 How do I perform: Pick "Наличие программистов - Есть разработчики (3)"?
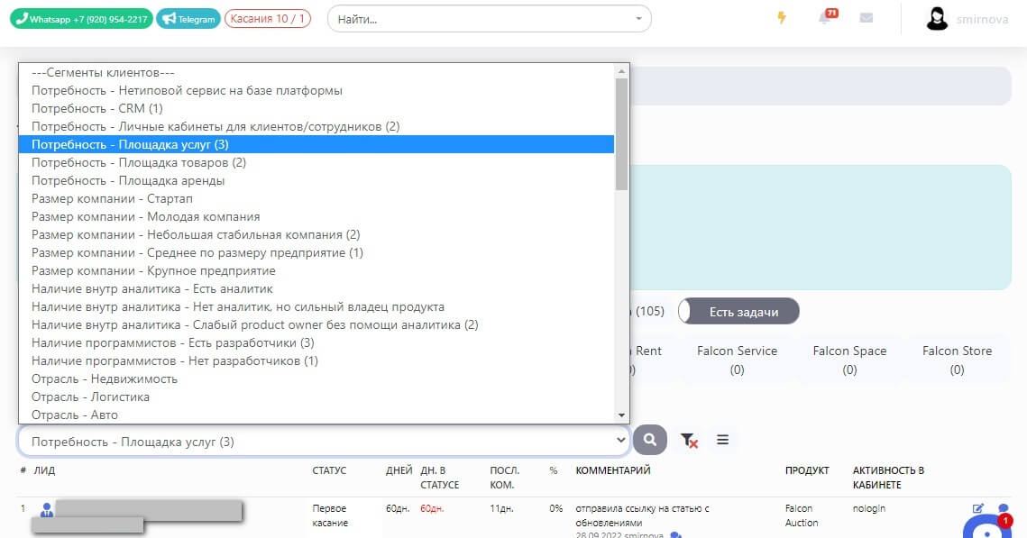pos(172,342)
